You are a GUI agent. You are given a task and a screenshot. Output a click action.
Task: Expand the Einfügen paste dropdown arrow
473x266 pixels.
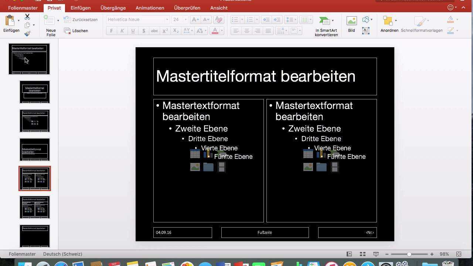tap(18, 21)
